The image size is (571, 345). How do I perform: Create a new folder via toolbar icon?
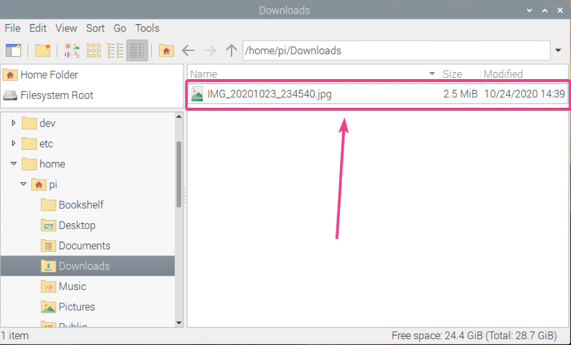pyautogui.click(x=43, y=50)
